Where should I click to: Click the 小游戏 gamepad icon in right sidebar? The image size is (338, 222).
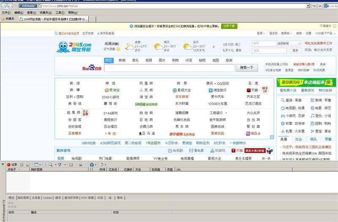click(283, 116)
